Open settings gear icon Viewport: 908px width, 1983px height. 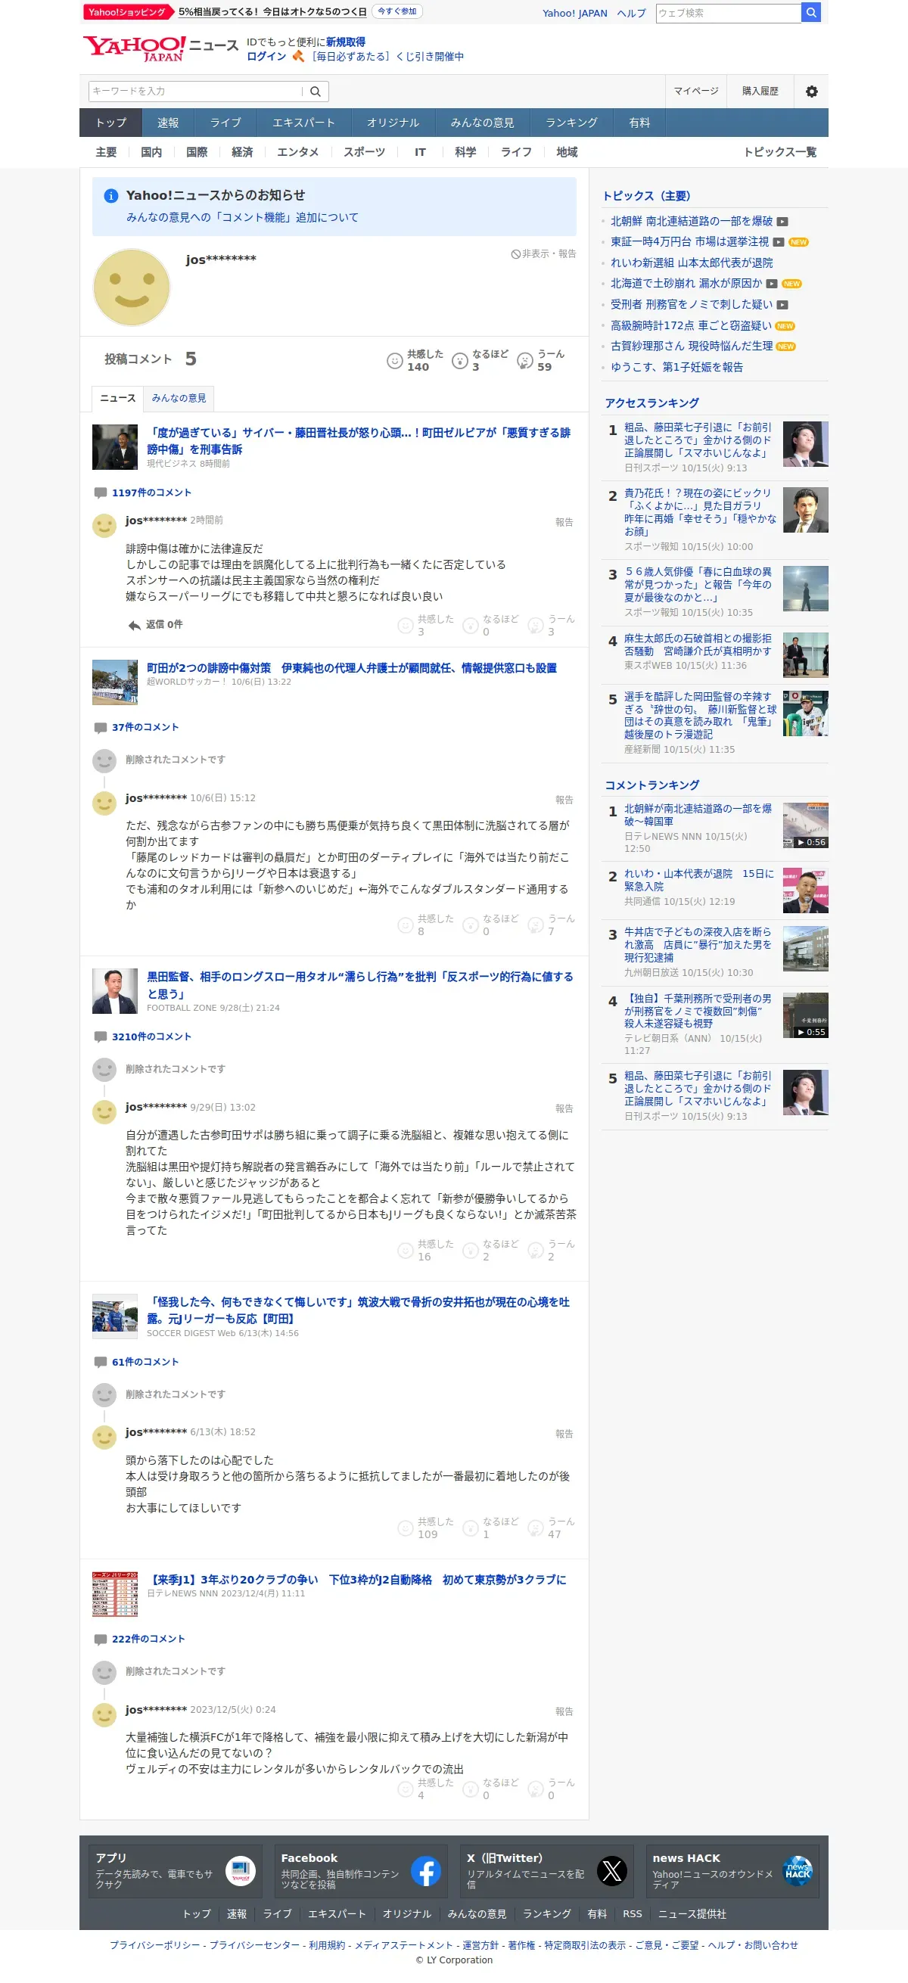(x=812, y=92)
